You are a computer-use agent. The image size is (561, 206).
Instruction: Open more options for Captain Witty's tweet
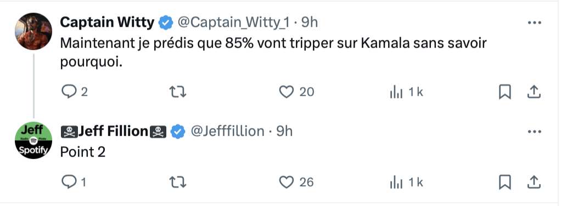click(x=535, y=23)
